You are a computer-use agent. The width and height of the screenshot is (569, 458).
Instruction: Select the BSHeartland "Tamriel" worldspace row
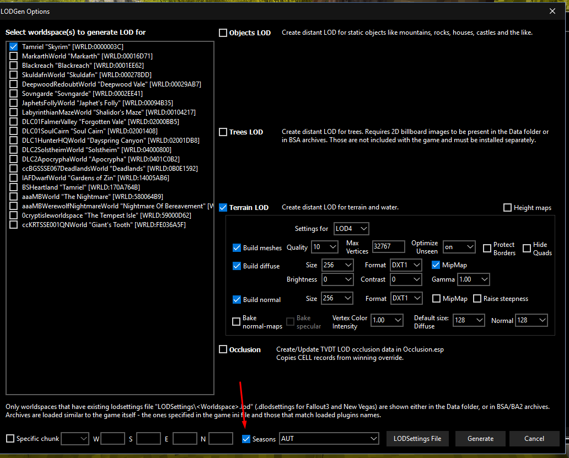point(110,187)
